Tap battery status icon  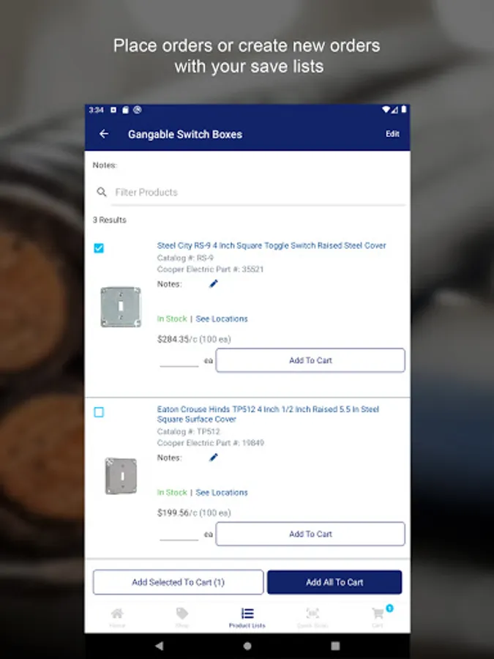(x=404, y=110)
